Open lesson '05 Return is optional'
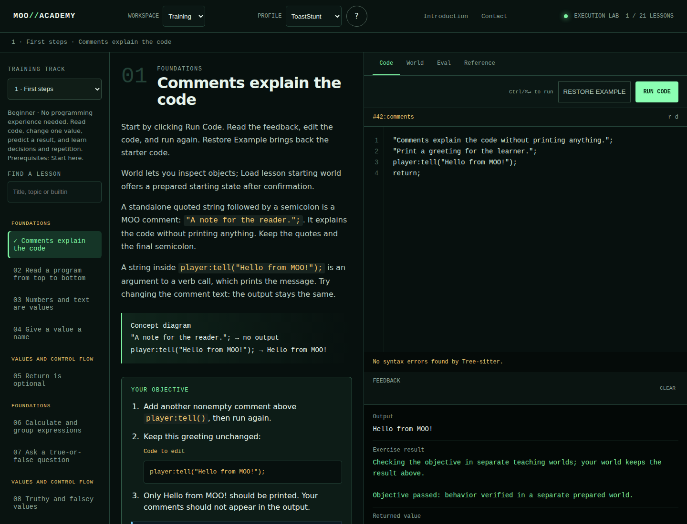Viewport: 687px width, 524px height. [x=54, y=380]
